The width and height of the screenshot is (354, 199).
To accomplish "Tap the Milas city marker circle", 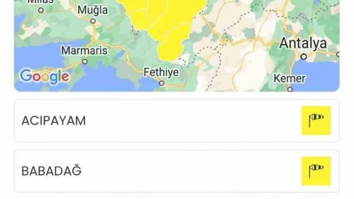I will click(x=41, y=10).
